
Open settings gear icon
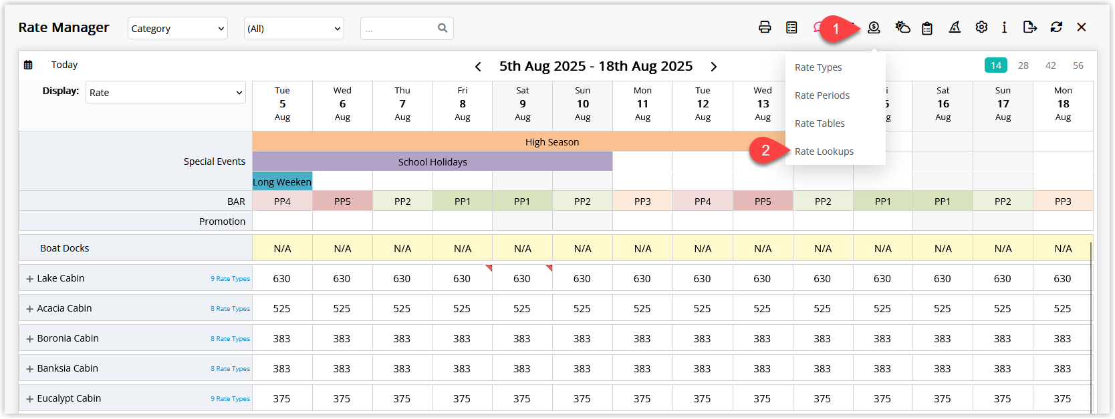981,27
